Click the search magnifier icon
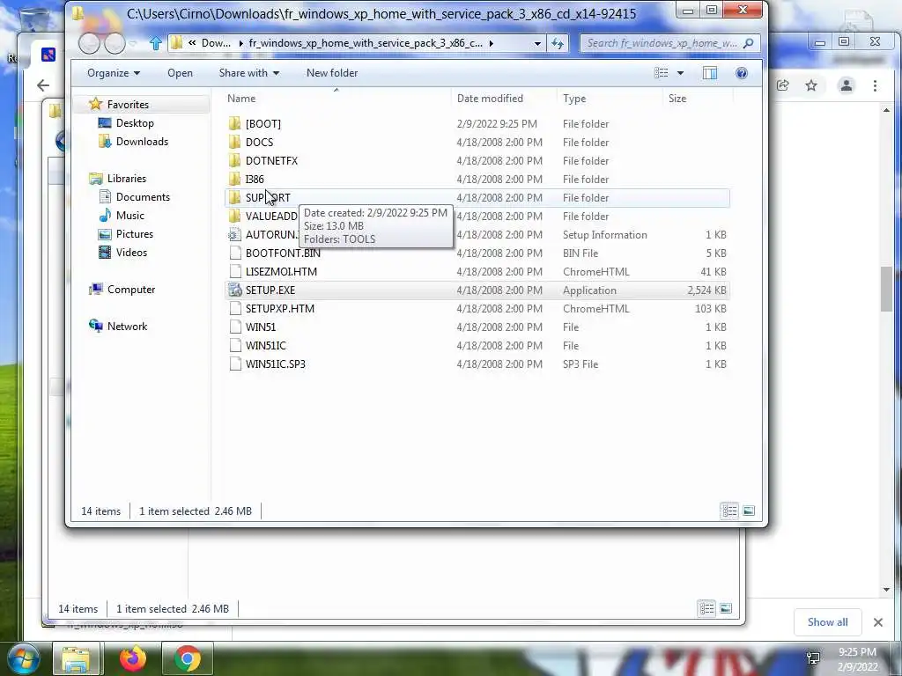Image resolution: width=902 pixels, height=676 pixels. [x=749, y=43]
